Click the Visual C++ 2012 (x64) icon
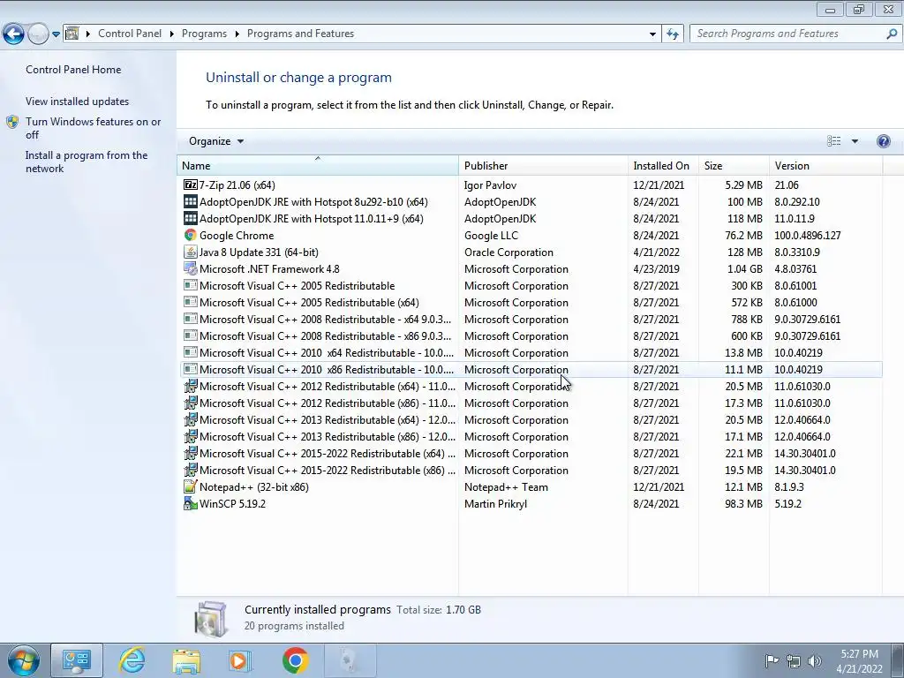 [191, 387]
